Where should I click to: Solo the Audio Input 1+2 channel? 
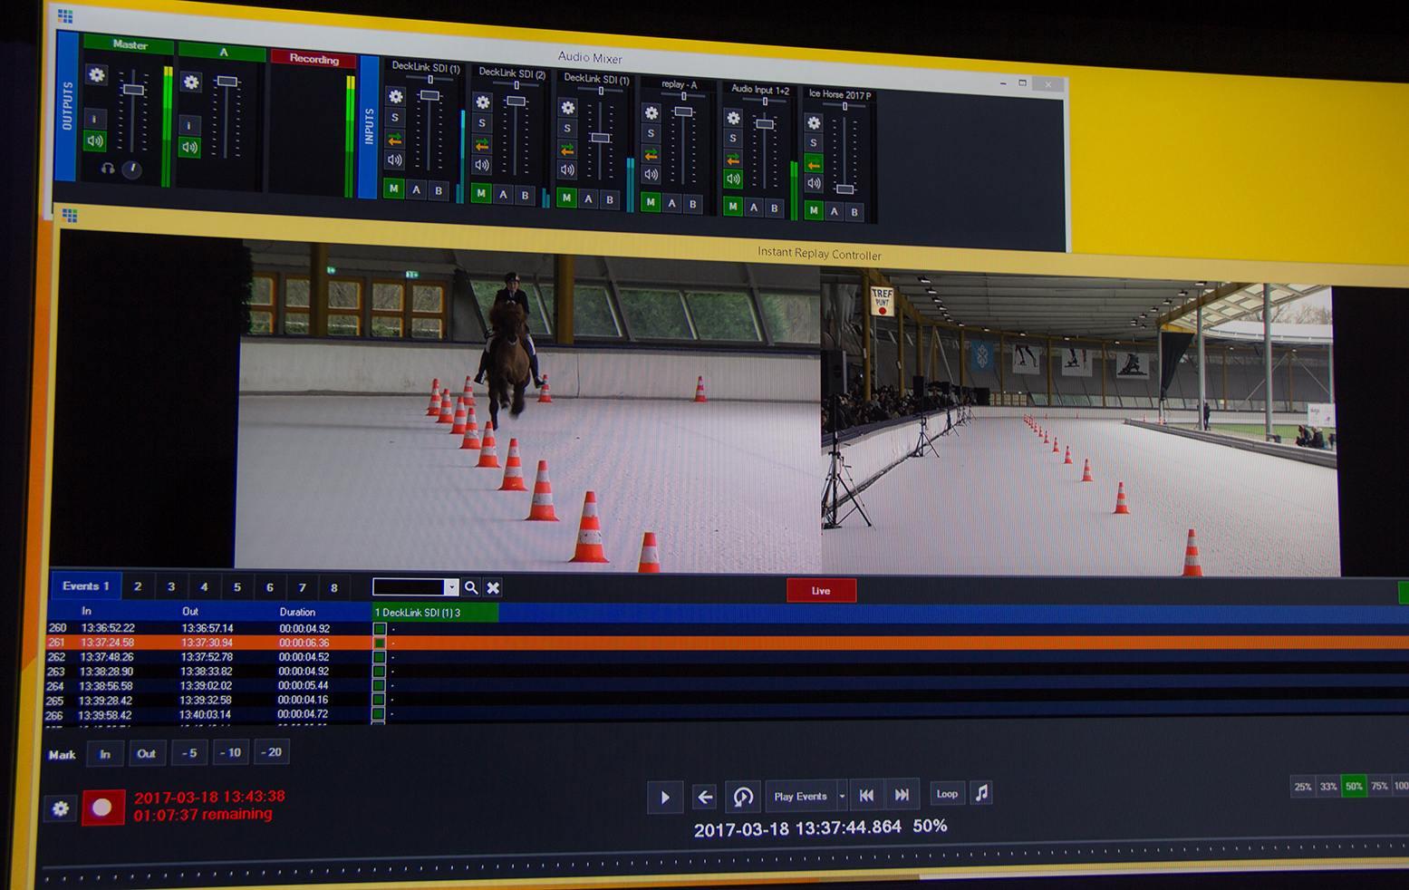733,139
